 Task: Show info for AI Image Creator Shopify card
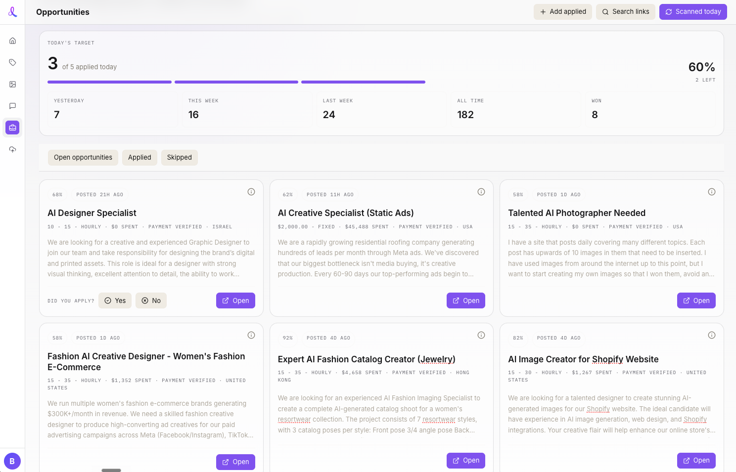pyautogui.click(x=712, y=335)
